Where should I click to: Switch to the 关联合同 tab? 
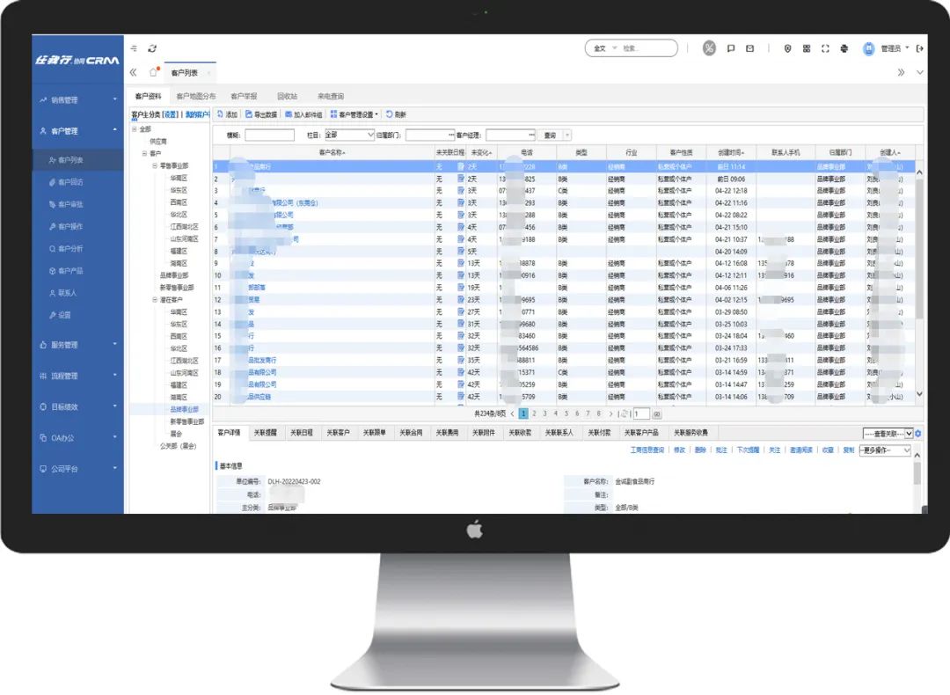[410, 433]
